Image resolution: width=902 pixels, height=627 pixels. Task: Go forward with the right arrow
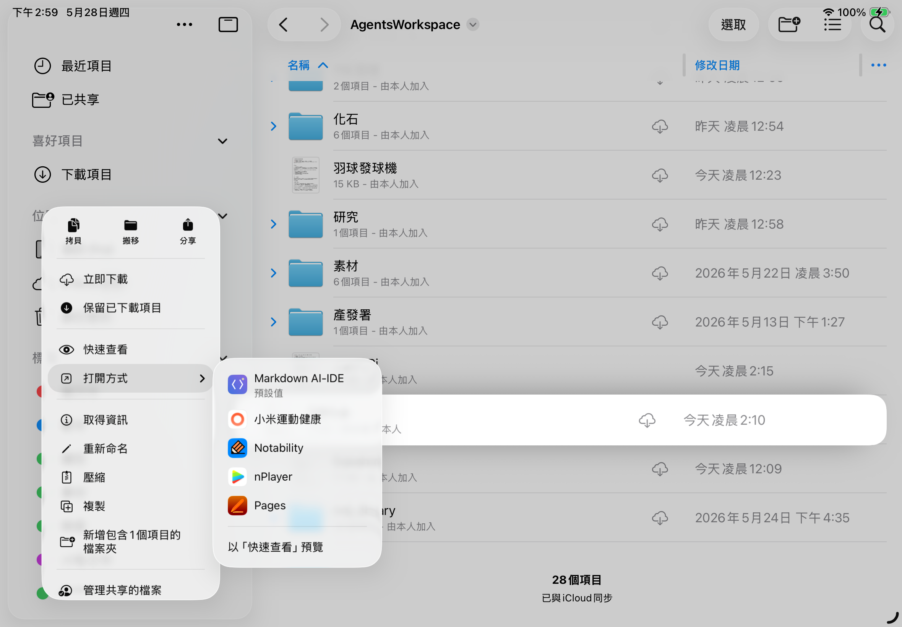pos(324,25)
